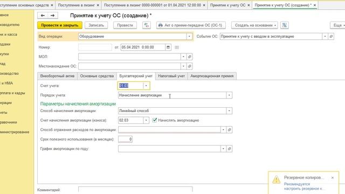Close Поступление основных средств tab
Viewport: 345px width, 194px height.
point(52,5)
